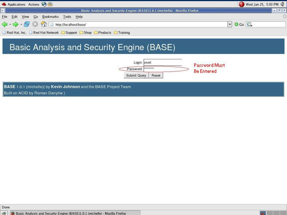Open Forward button history dropdown arrow

(x=21, y=24)
